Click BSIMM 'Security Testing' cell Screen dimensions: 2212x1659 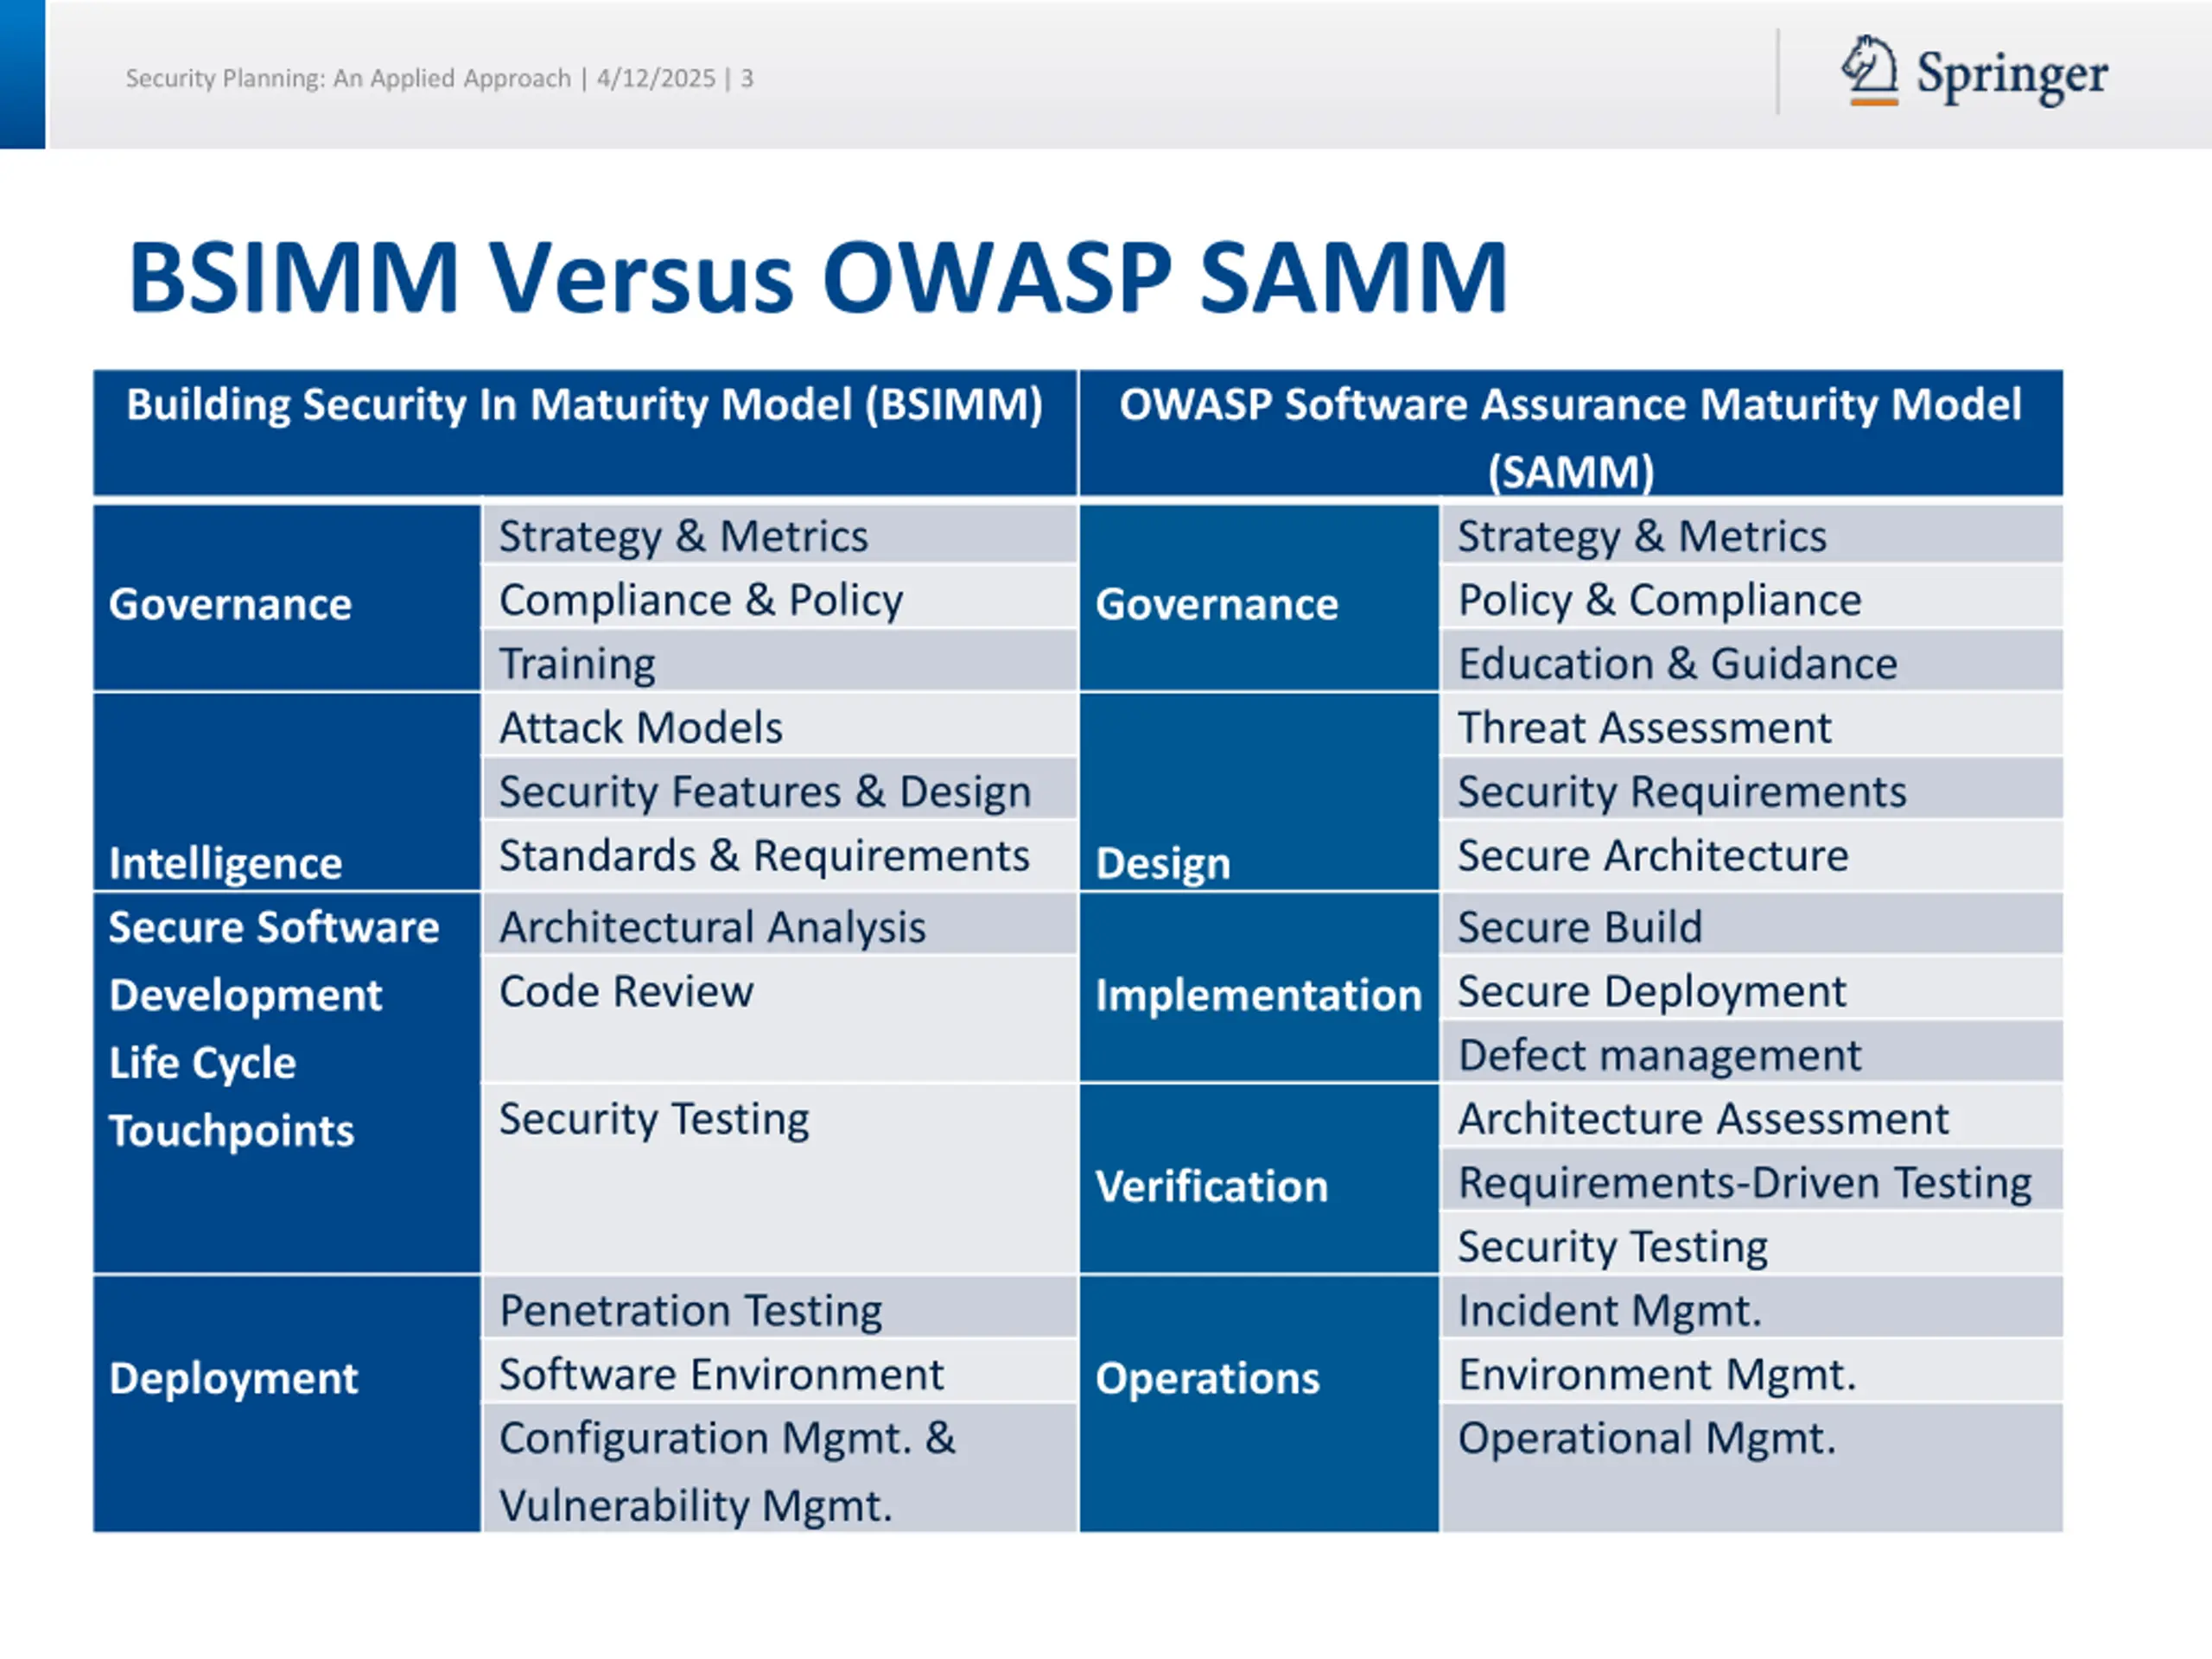(780, 1179)
